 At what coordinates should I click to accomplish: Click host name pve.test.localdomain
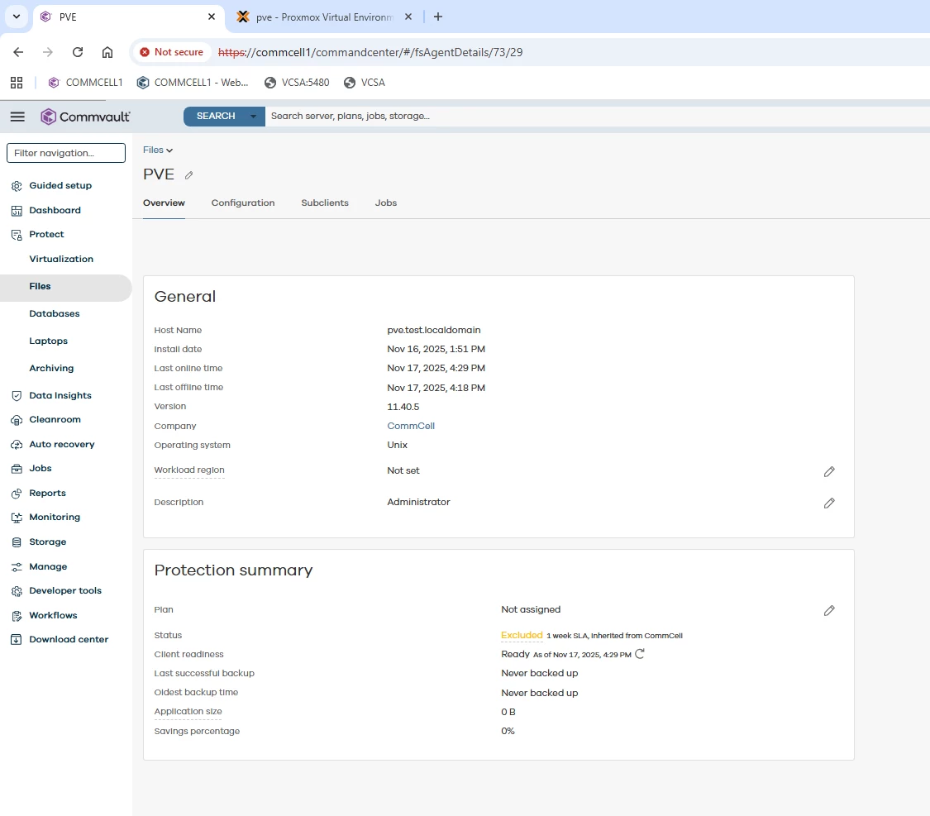[433, 330]
